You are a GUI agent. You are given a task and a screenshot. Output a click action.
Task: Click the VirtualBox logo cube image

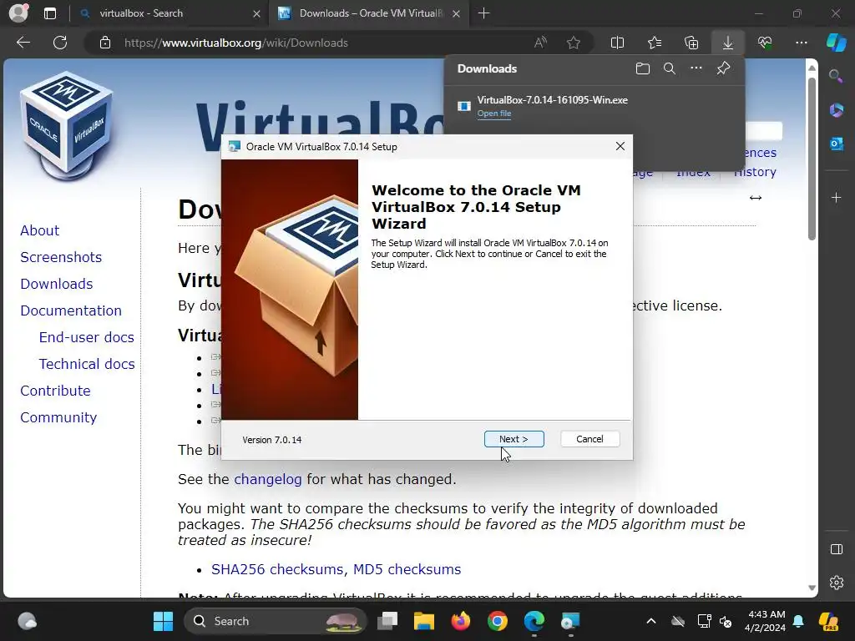tap(67, 127)
